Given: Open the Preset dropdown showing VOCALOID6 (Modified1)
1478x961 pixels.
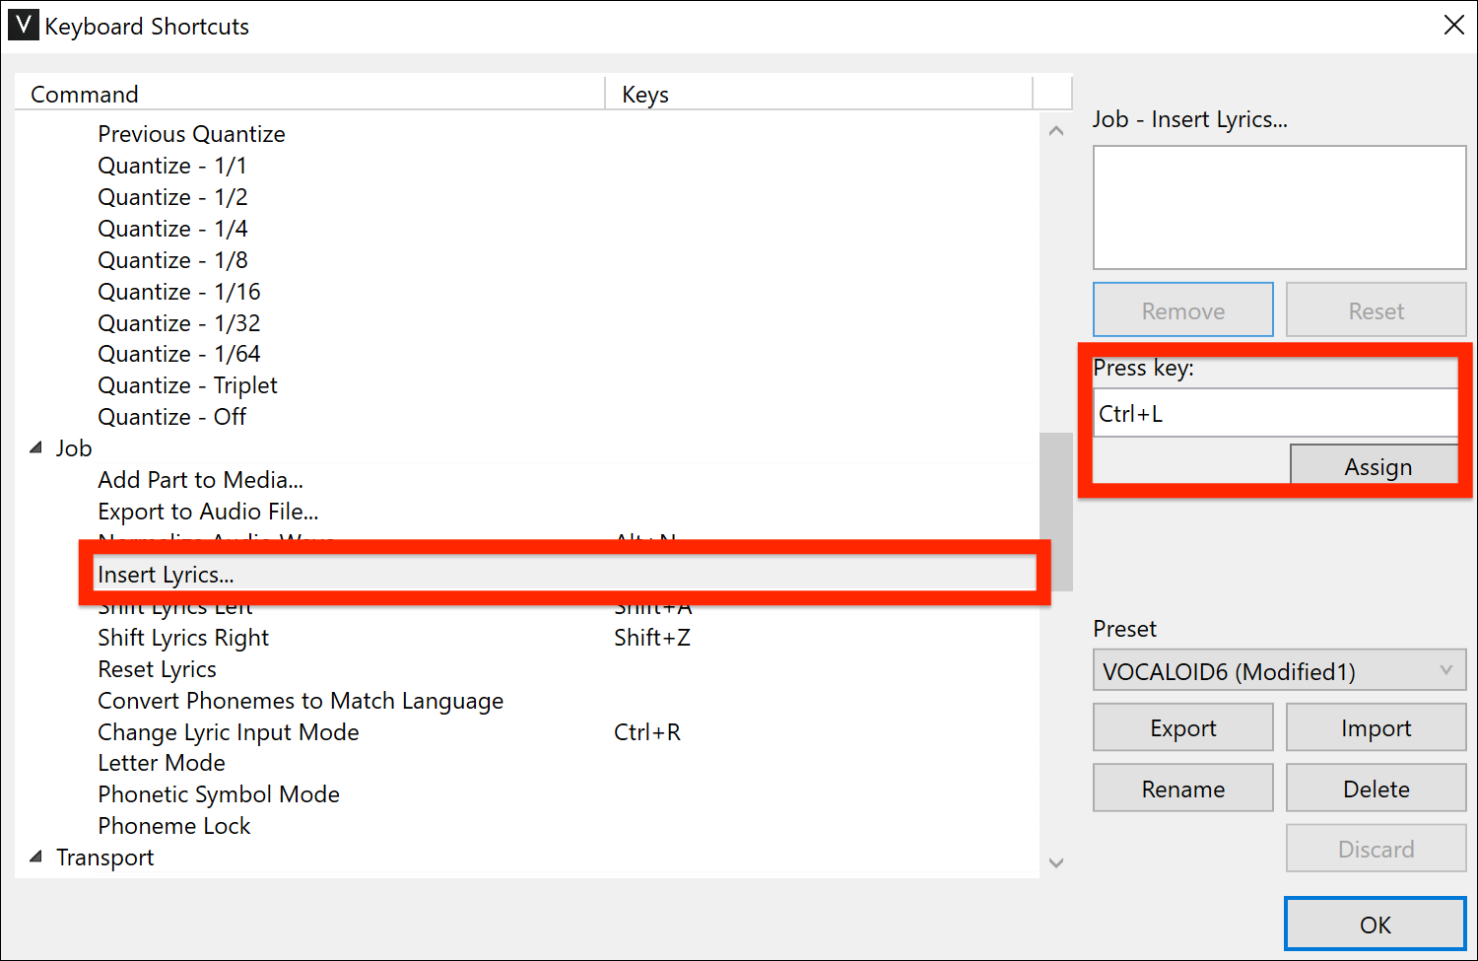Looking at the screenshot, I should 1278,670.
